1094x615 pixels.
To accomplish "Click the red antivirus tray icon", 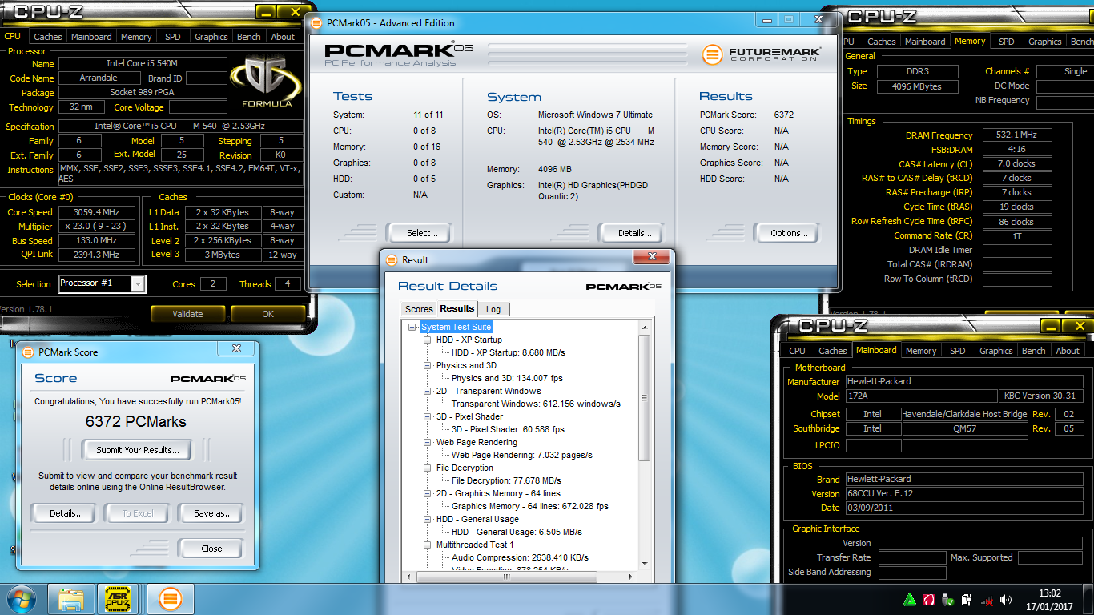I will pyautogui.click(x=930, y=599).
